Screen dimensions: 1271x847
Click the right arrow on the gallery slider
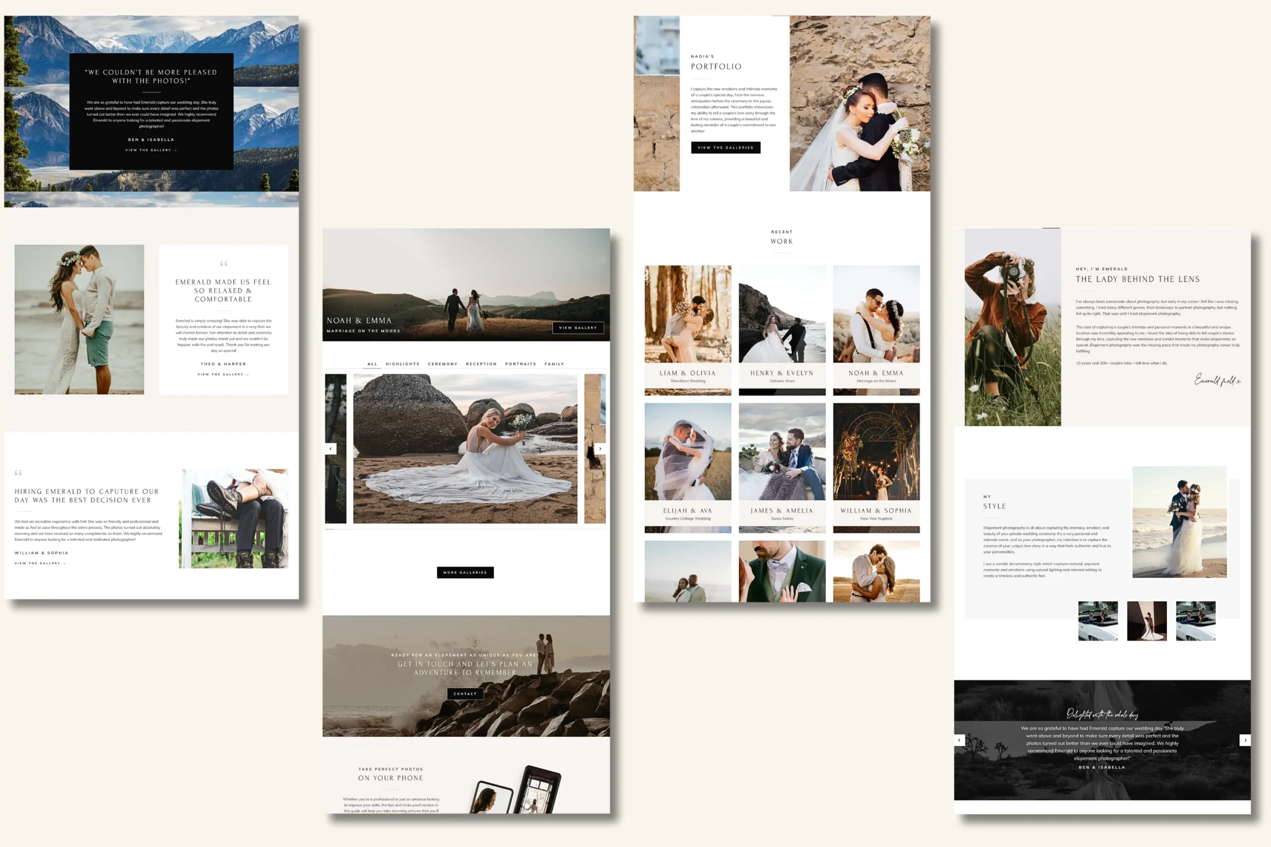pos(600,449)
